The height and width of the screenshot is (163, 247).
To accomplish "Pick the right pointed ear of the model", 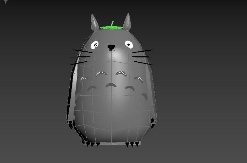I will (127, 22).
